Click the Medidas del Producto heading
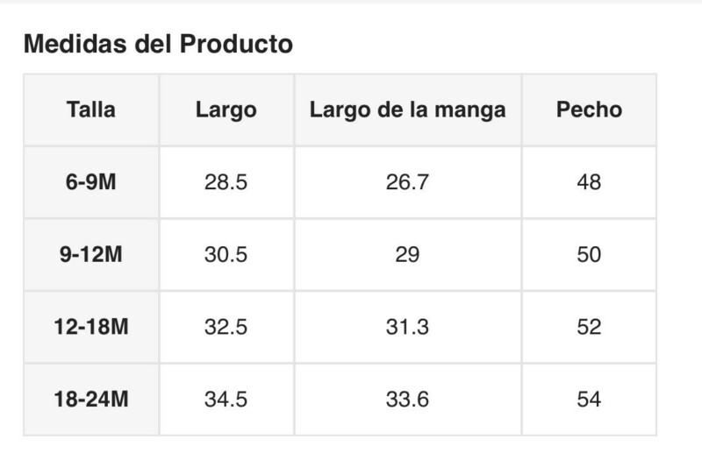The image size is (702, 453). pyautogui.click(x=158, y=44)
